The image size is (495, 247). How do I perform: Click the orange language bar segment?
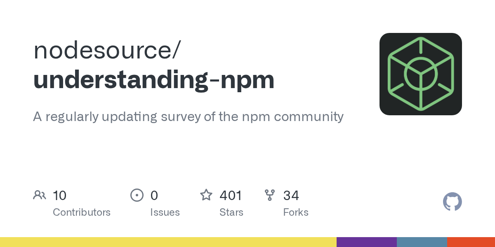471,242
